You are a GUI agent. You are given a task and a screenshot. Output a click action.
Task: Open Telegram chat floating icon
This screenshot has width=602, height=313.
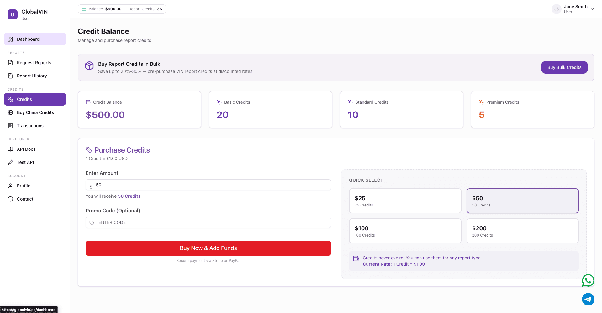[x=588, y=299]
